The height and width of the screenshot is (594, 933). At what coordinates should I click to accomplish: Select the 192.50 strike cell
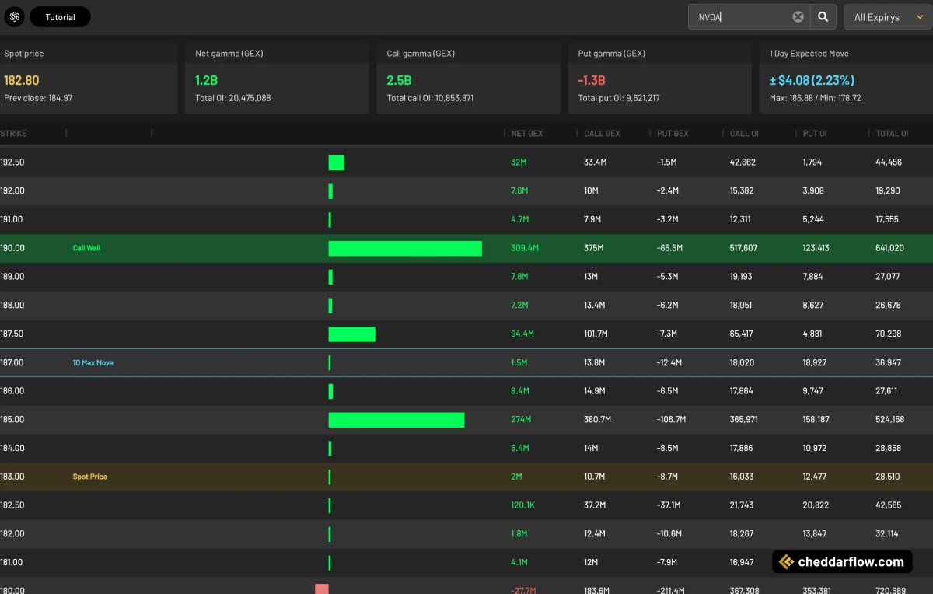pyautogui.click(x=12, y=162)
